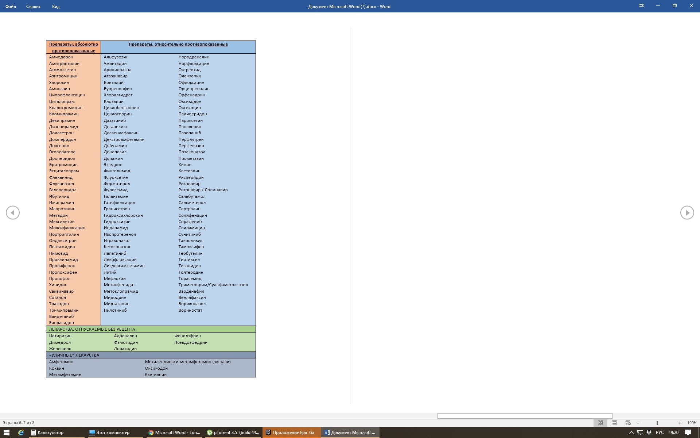The image size is (700, 438).
Task: Open the РУС language selector
Action: pos(660,433)
